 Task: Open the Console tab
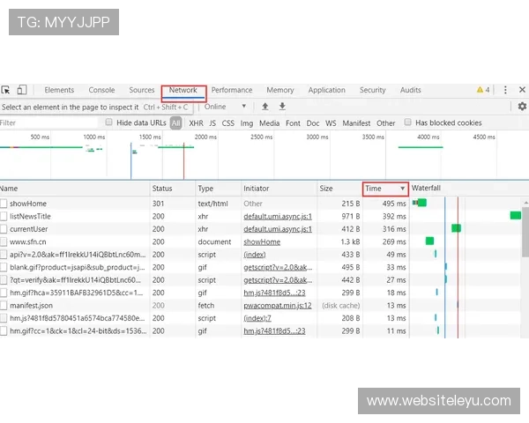(x=101, y=90)
